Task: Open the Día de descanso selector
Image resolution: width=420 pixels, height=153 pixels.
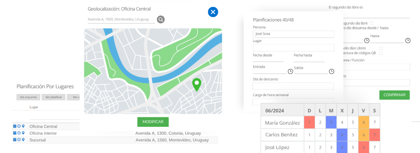Action: pos(293,86)
